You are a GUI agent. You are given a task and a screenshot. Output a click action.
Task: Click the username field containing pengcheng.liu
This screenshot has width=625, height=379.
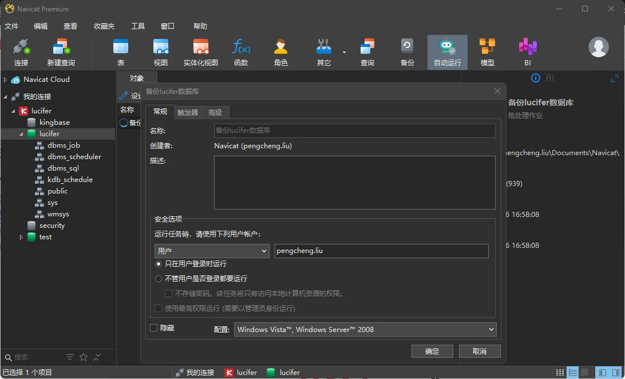pyautogui.click(x=381, y=251)
